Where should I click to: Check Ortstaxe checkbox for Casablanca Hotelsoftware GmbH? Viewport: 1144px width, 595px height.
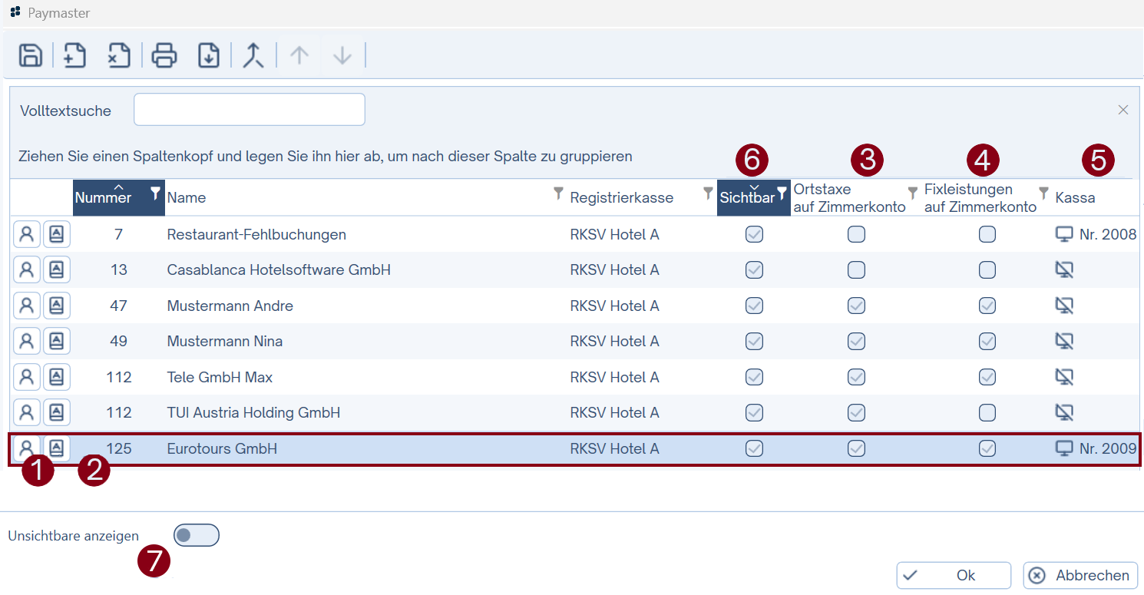pos(856,270)
